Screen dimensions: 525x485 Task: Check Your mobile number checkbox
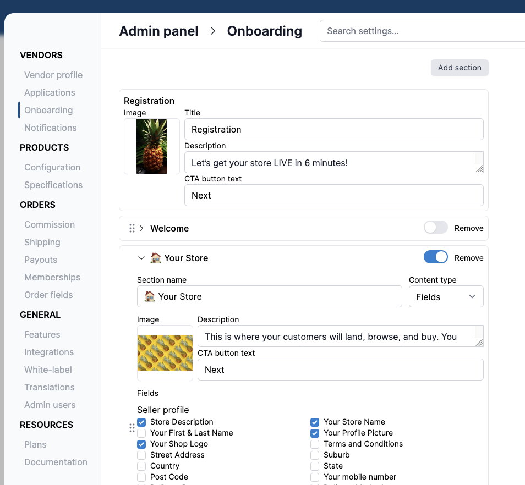tap(315, 477)
